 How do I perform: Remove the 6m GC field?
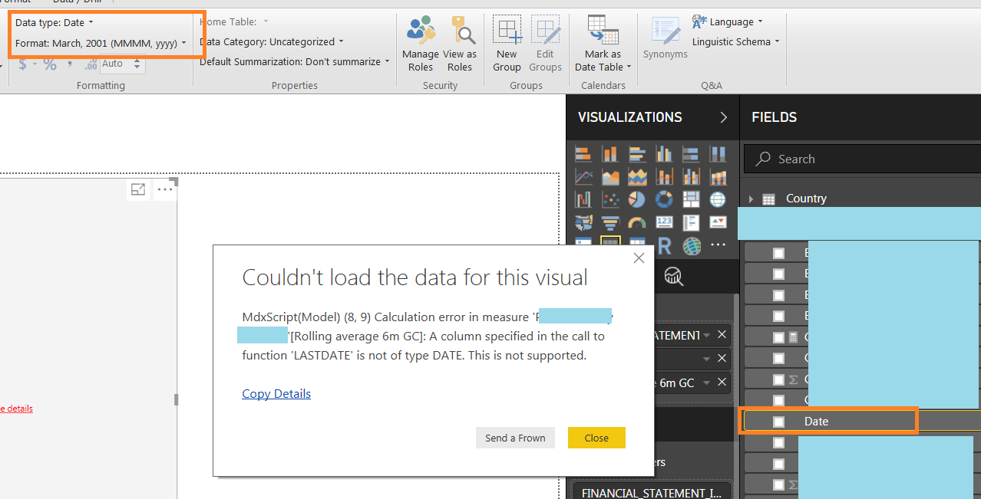(x=722, y=382)
